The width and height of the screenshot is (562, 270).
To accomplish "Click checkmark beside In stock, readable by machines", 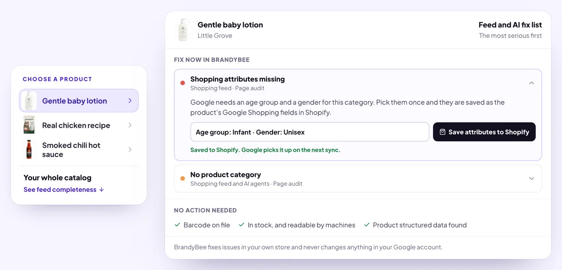I will pos(242,225).
